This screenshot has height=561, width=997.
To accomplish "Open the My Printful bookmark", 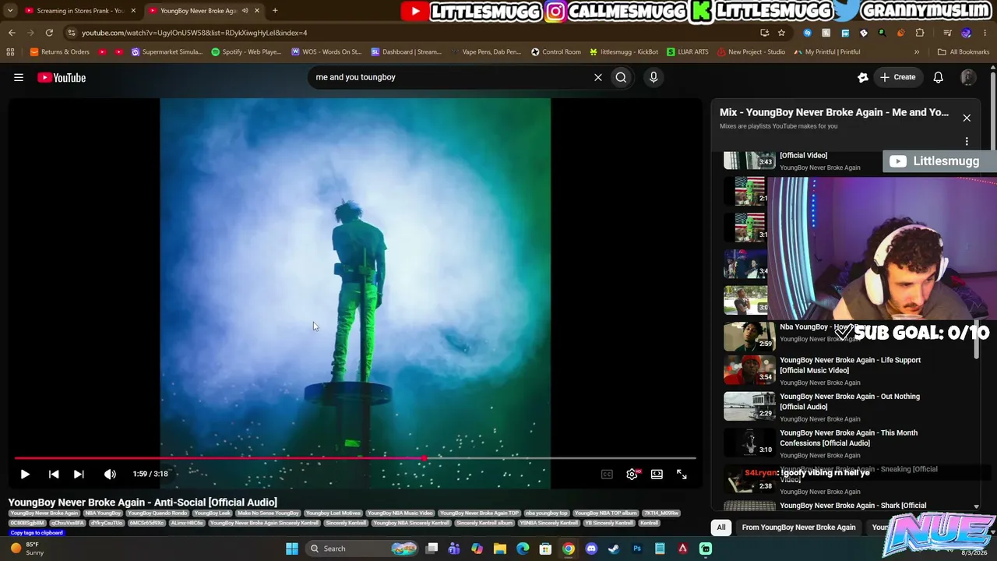I will click(x=827, y=52).
